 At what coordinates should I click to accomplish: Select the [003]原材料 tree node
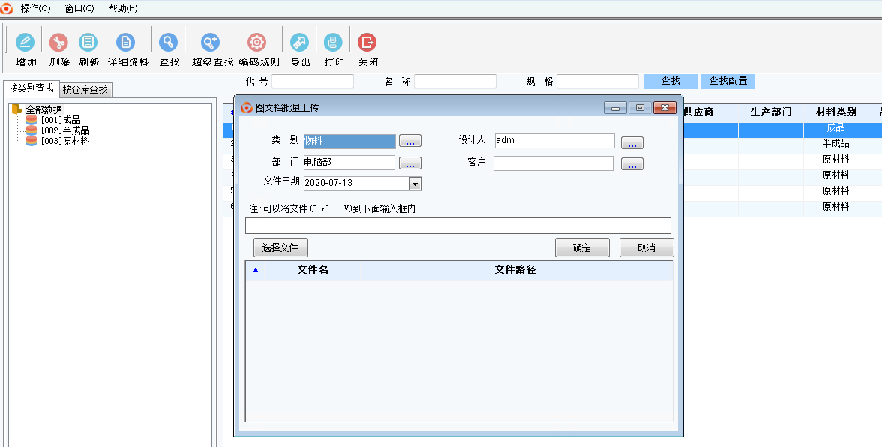(x=64, y=141)
